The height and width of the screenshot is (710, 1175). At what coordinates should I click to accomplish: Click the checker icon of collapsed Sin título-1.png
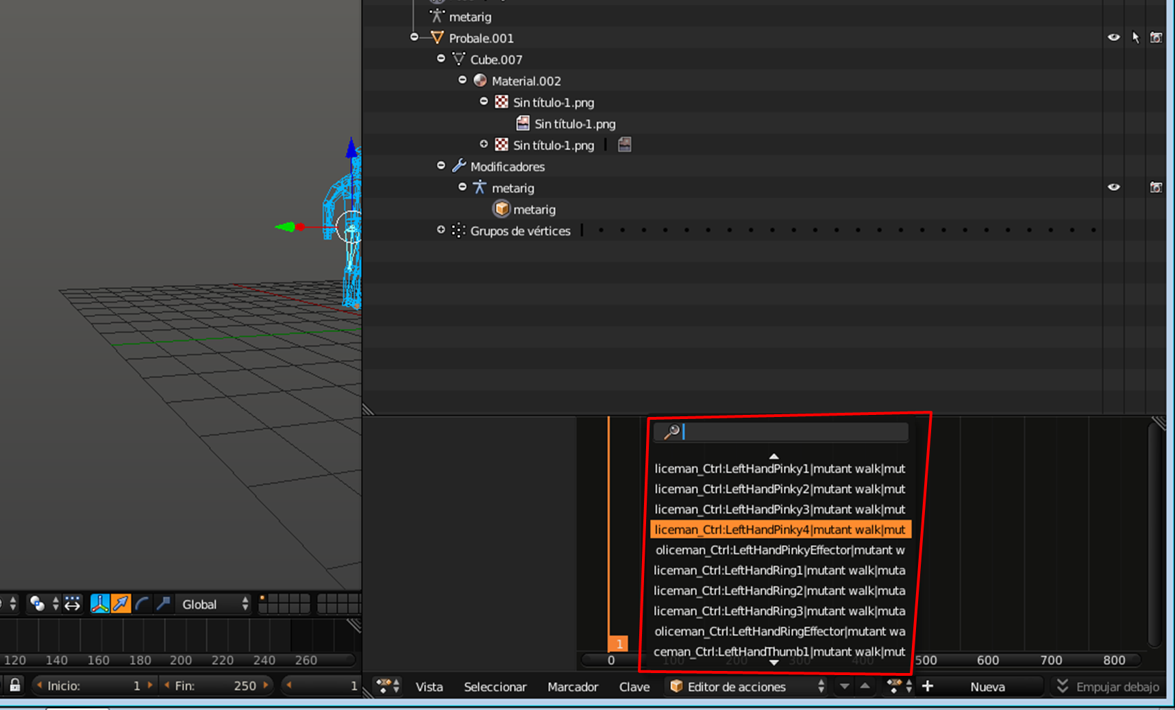pos(502,144)
